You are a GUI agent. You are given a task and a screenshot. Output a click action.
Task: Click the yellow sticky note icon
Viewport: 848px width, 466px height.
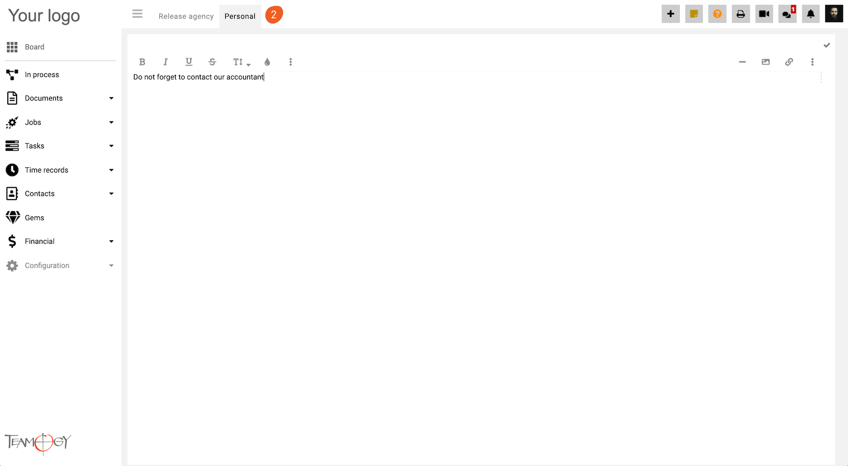[694, 14]
